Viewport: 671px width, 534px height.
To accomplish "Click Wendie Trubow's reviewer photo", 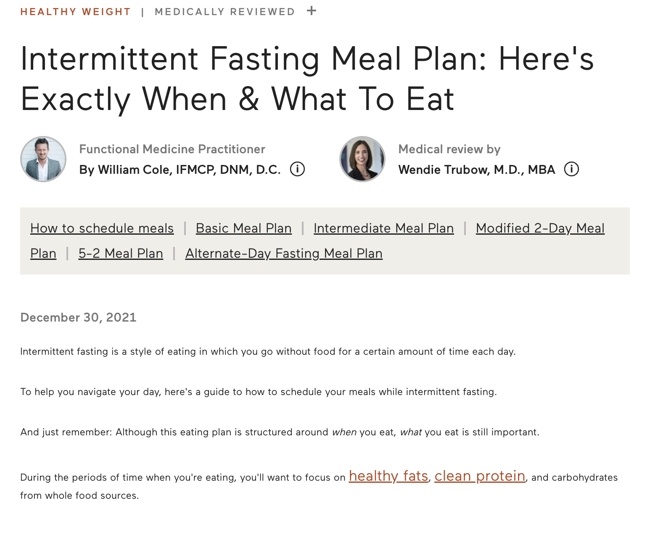I will (x=362, y=159).
